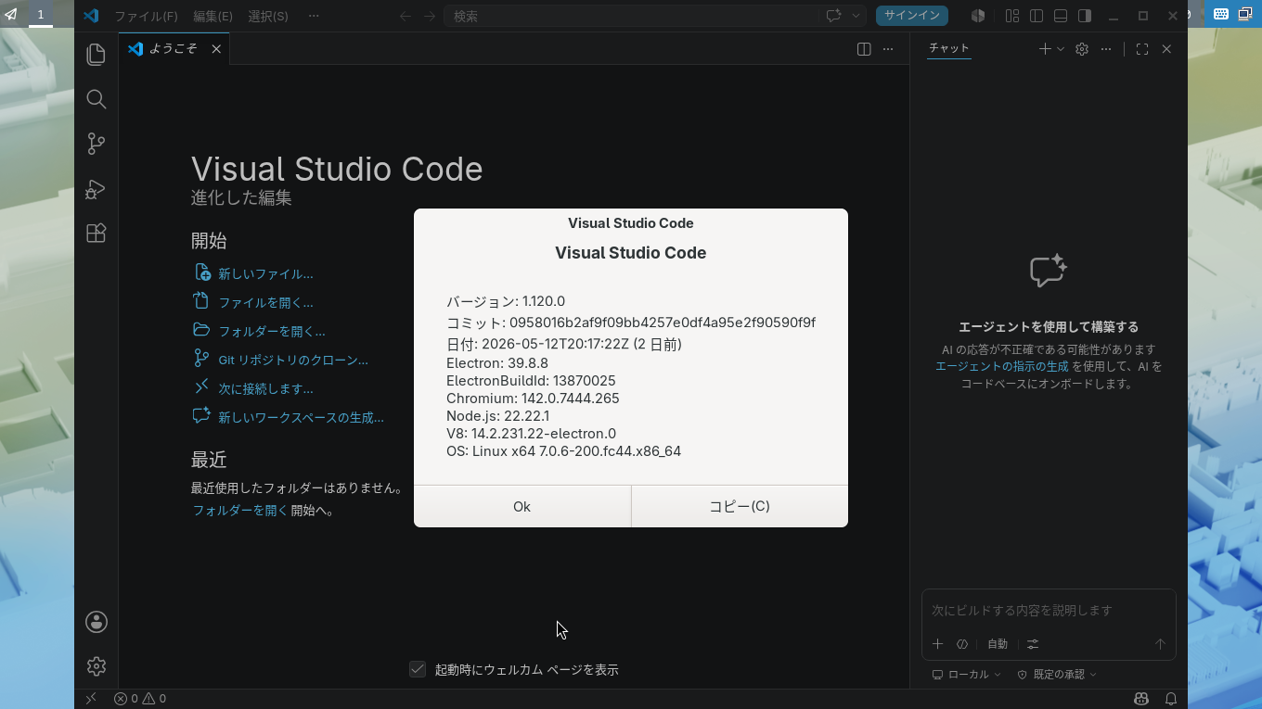The height and width of the screenshot is (709, 1262).
Task: Open the Source Control view
Action: click(96, 144)
